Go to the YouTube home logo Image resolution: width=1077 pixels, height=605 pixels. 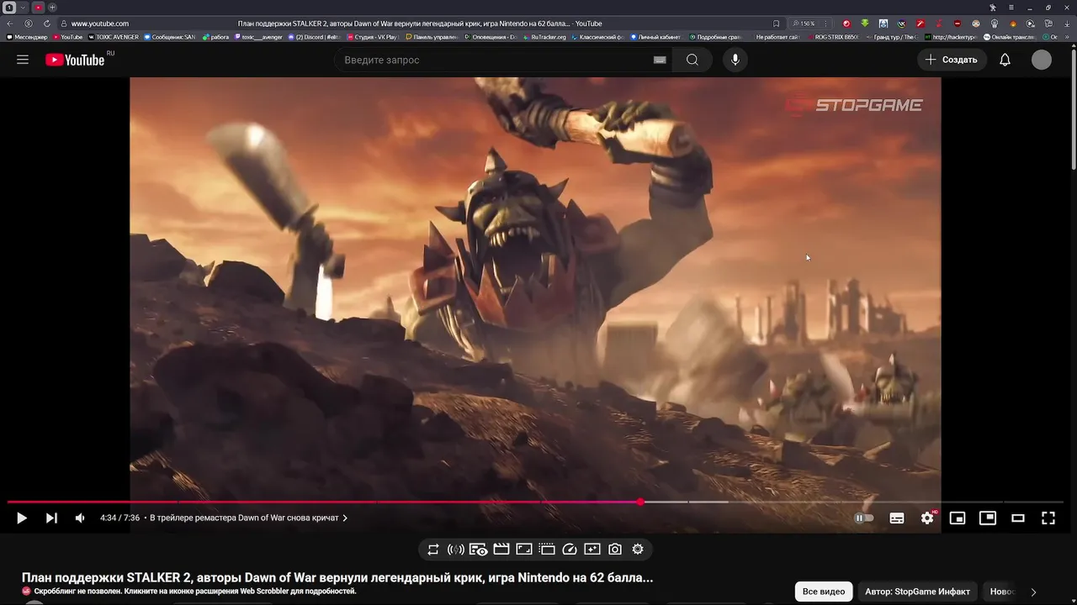click(75, 60)
